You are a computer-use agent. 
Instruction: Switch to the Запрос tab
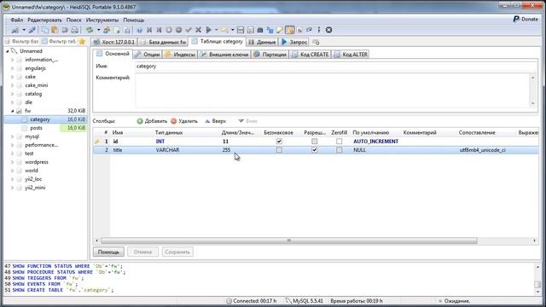point(294,42)
